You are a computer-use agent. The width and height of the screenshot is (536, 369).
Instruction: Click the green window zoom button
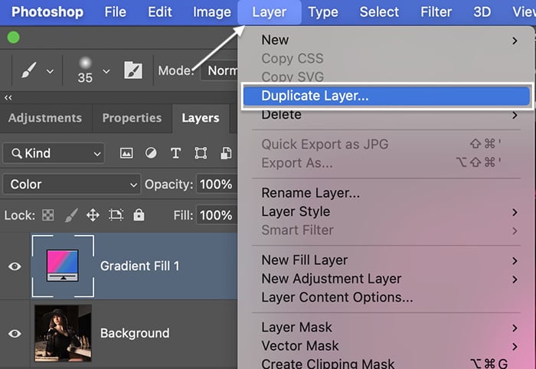[x=14, y=38]
